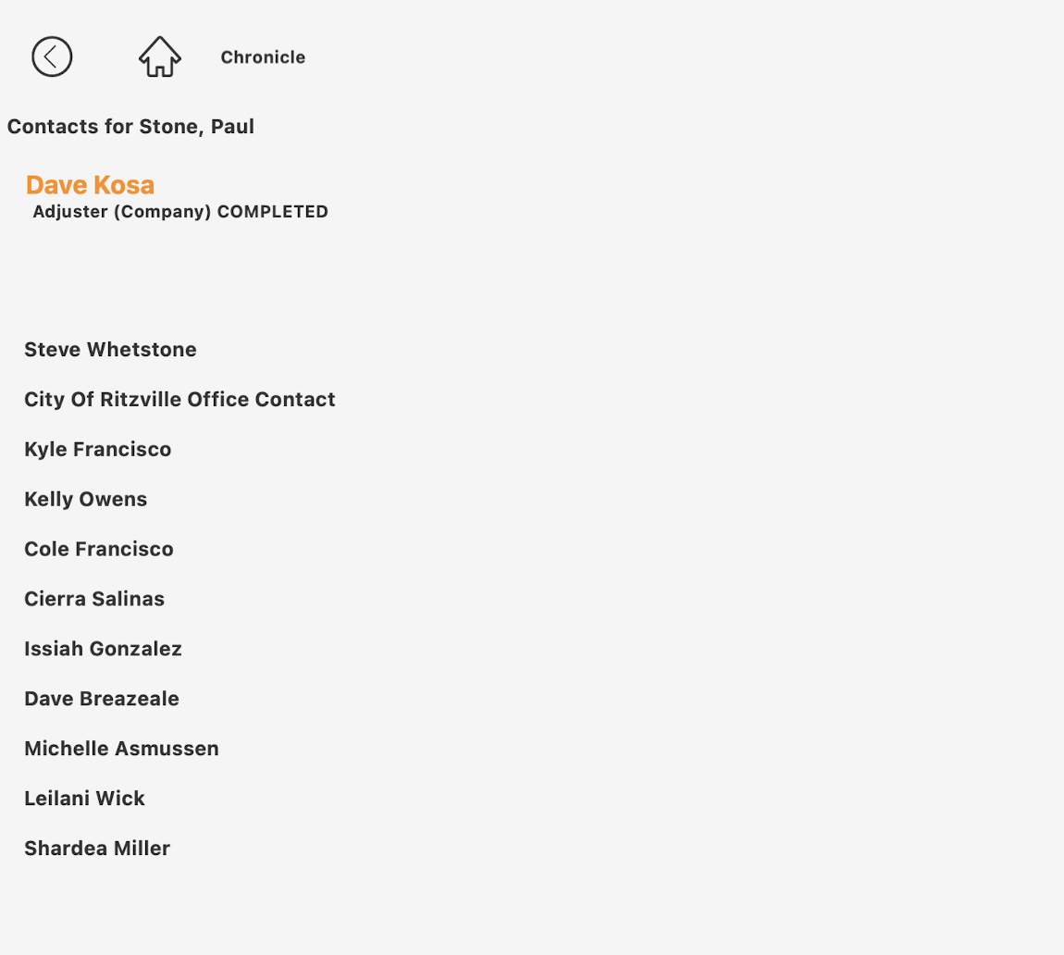Click the circular back arrow icon
Screen dimensions: 1064x955
pyautogui.click(x=52, y=56)
